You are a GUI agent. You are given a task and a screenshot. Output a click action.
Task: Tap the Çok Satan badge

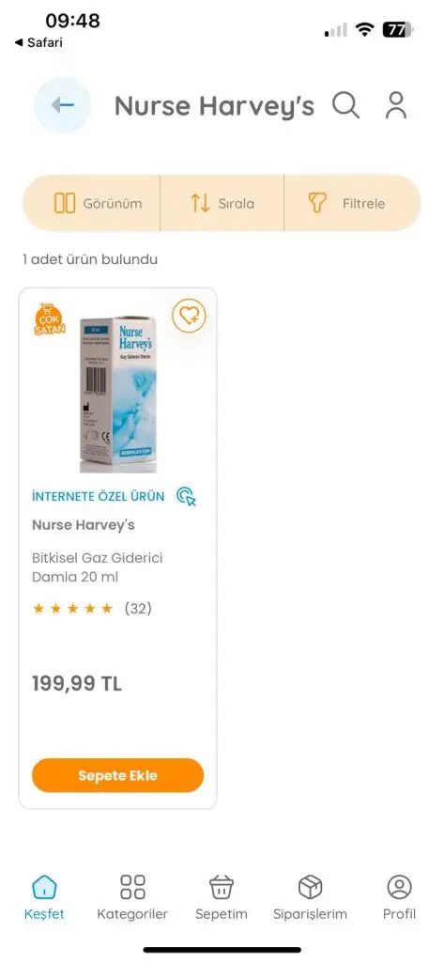(x=51, y=319)
